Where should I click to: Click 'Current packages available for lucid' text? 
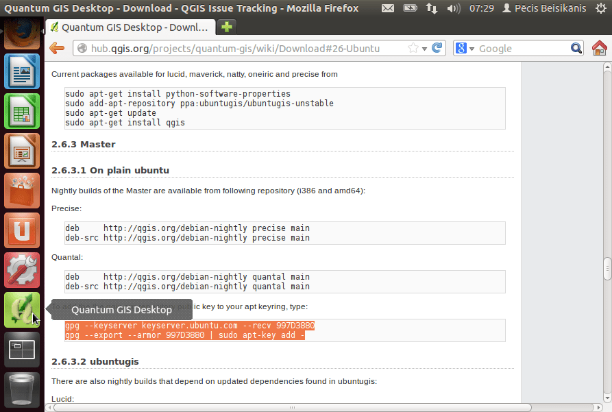(x=195, y=74)
